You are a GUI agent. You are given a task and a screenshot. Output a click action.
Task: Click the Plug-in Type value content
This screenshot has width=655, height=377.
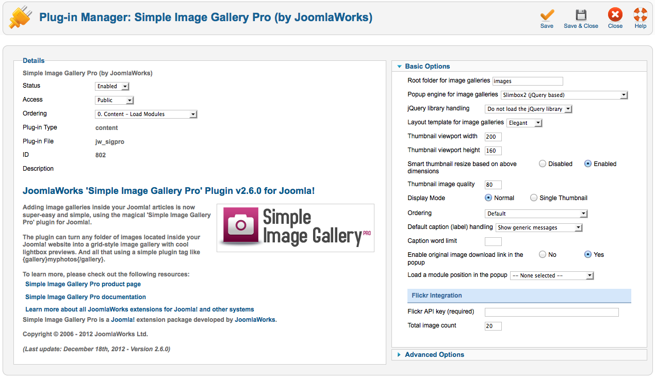pyautogui.click(x=107, y=128)
